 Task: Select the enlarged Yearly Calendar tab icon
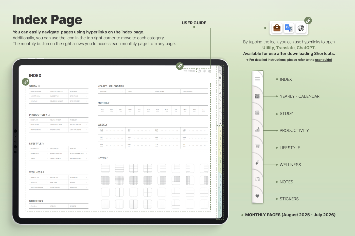point(257,96)
